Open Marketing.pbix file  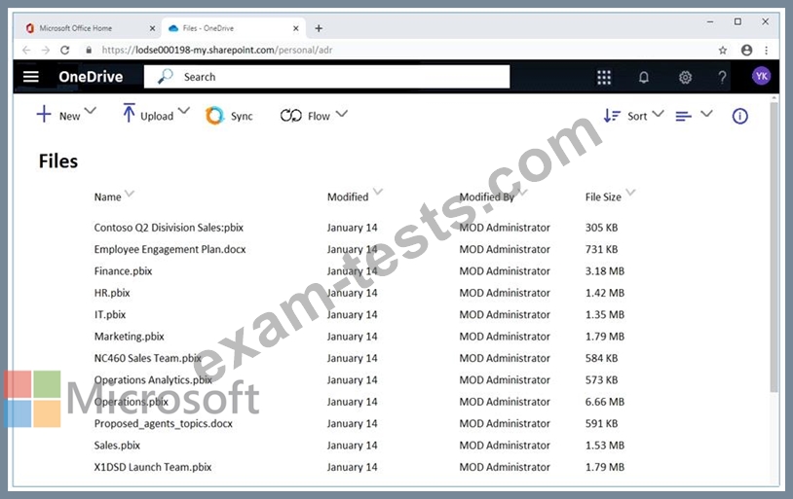129,337
